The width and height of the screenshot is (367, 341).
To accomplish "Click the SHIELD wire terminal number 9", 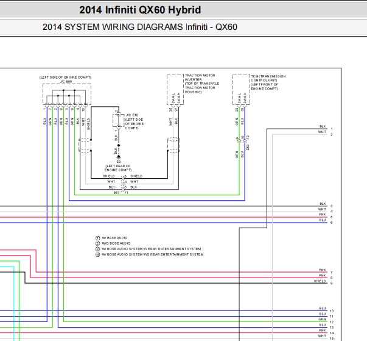I will point(332,283).
